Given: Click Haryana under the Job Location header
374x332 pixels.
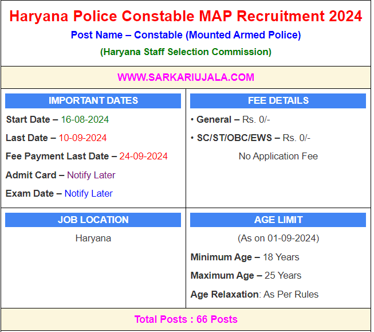Looking at the screenshot, I should point(93,238).
